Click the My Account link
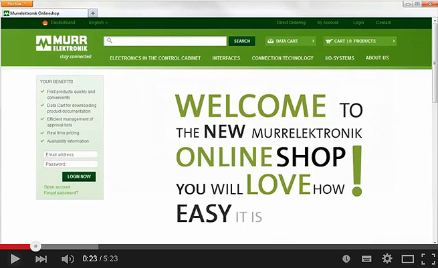 (328, 23)
